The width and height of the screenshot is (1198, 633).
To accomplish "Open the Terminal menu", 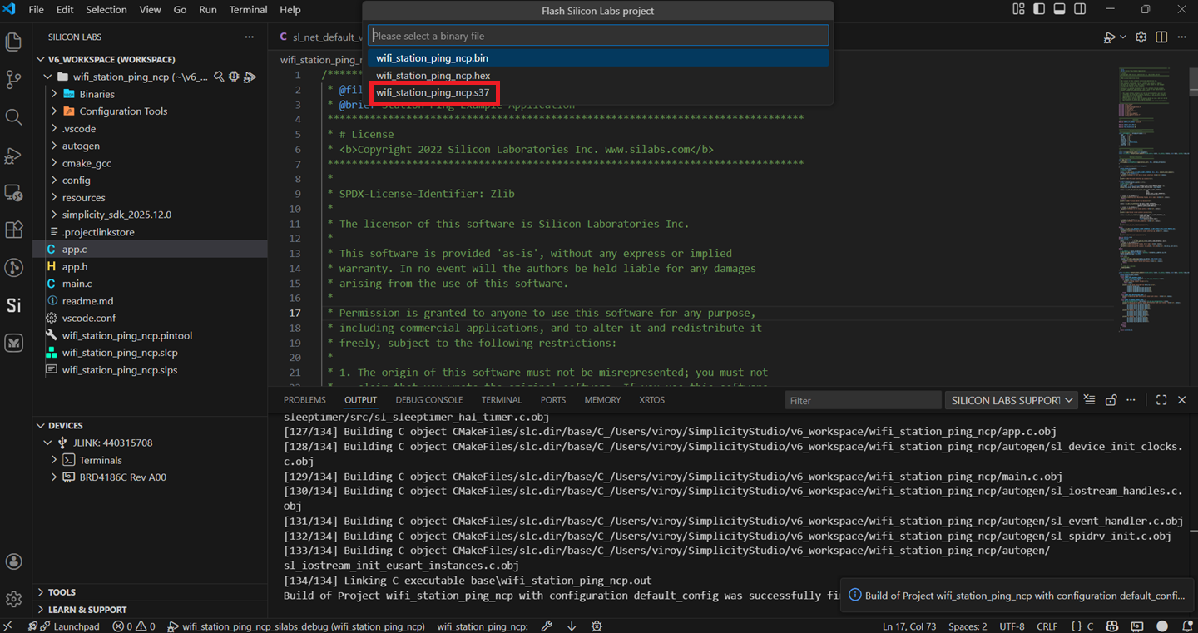I will [247, 10].
